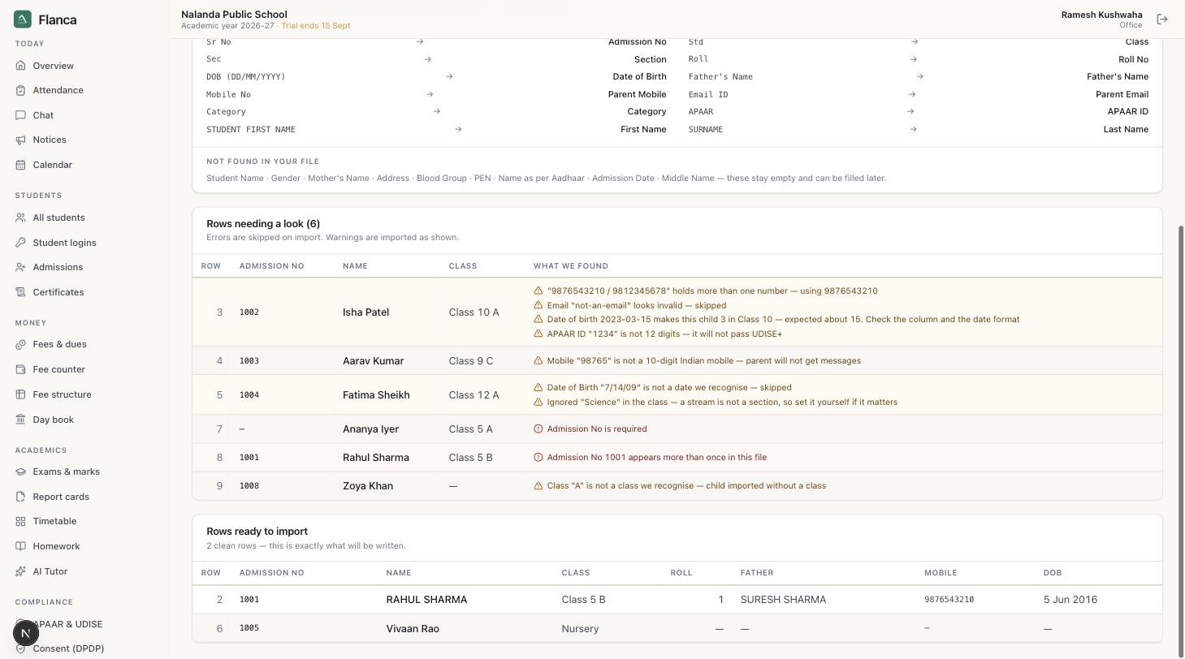Click 'NOT FOUND IN YOUR FILE' label
The height and width of the screenshot is (659, 1185).
[x=262, y=162]
